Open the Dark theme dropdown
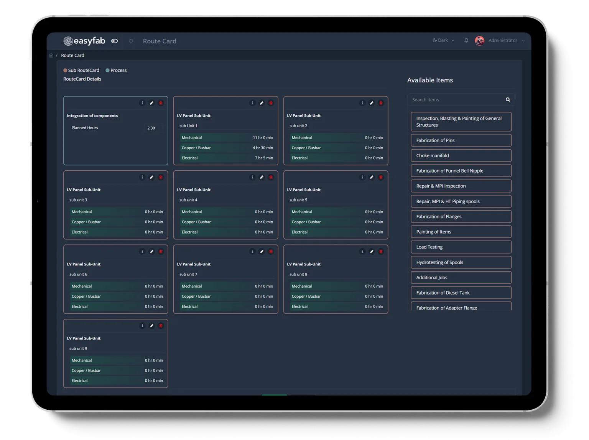Screen dimensions: 589x440 click(x=443, y=40)
